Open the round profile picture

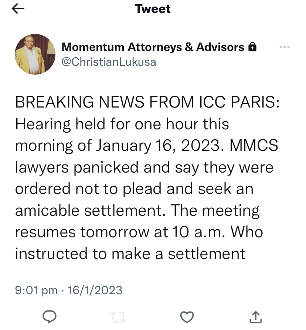(x=35, y=54)
